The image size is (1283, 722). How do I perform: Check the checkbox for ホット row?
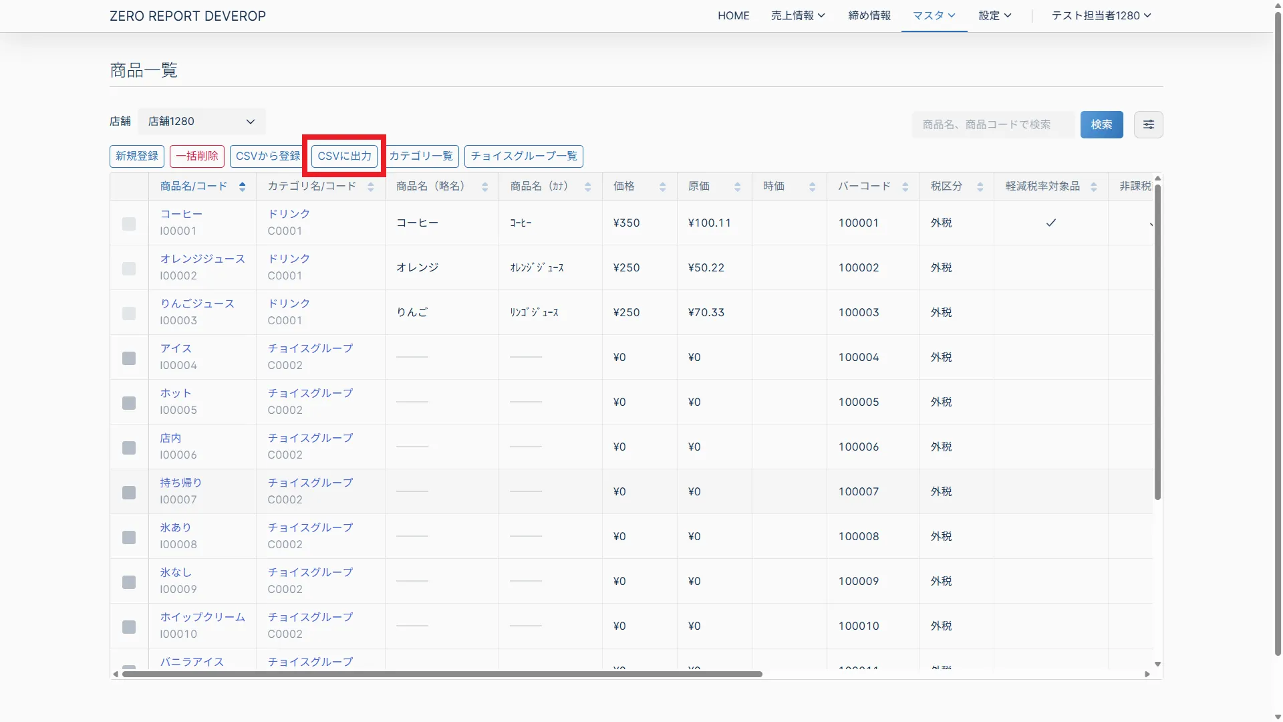(x=129, y=403)
